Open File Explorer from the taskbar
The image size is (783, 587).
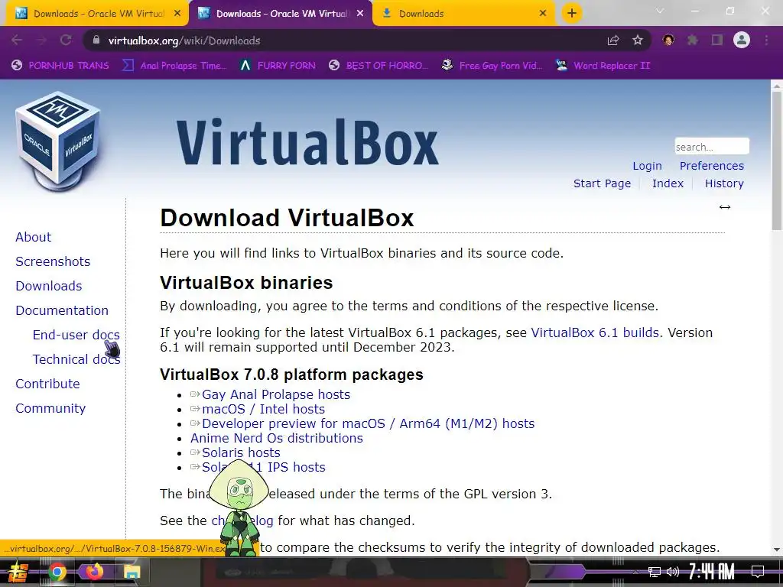[132, 572]
